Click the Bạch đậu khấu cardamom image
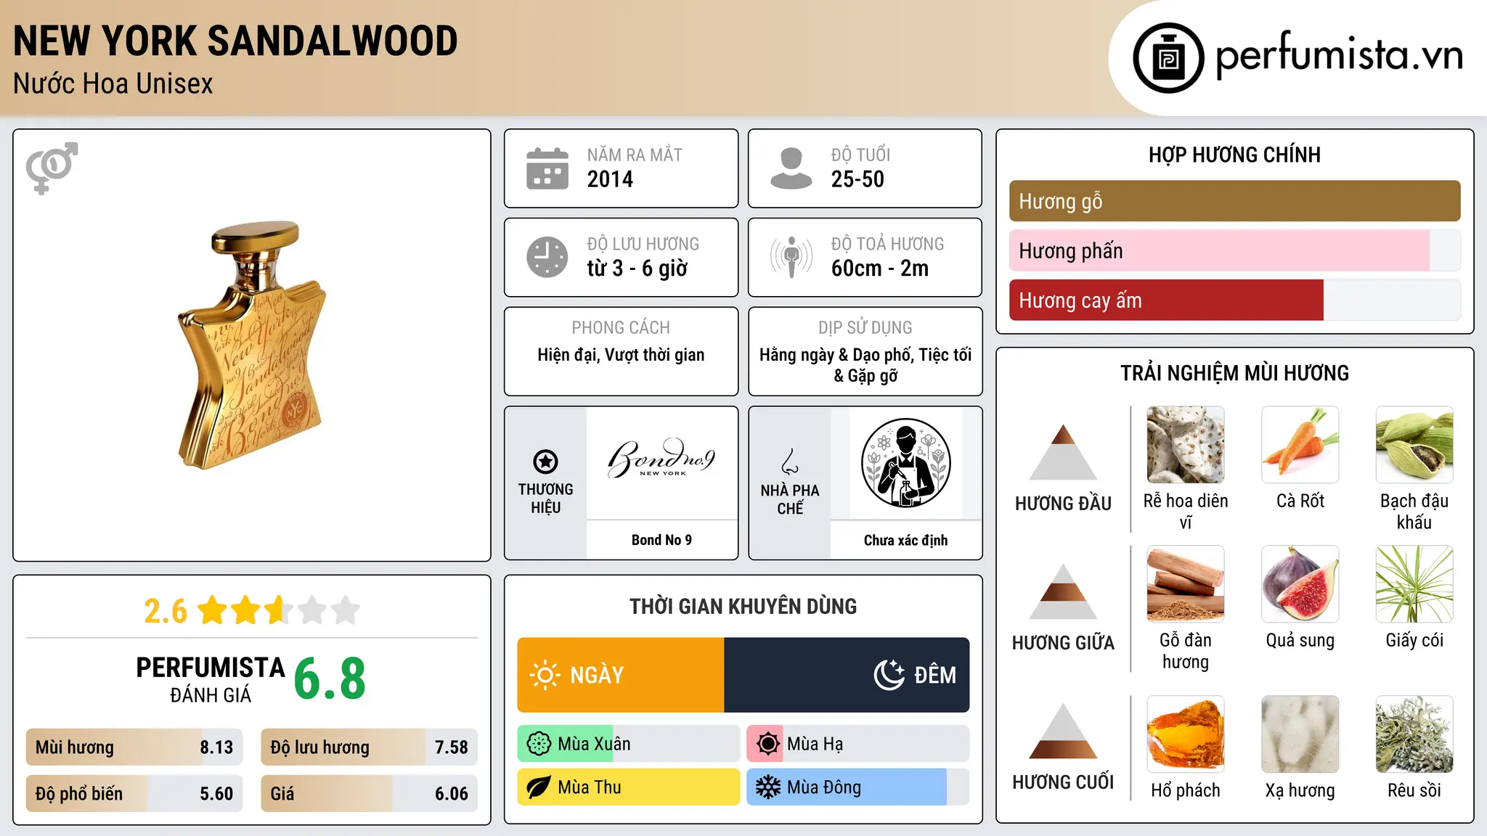Viewport: 1487px width, 836px height. [x=1414, y=444]
